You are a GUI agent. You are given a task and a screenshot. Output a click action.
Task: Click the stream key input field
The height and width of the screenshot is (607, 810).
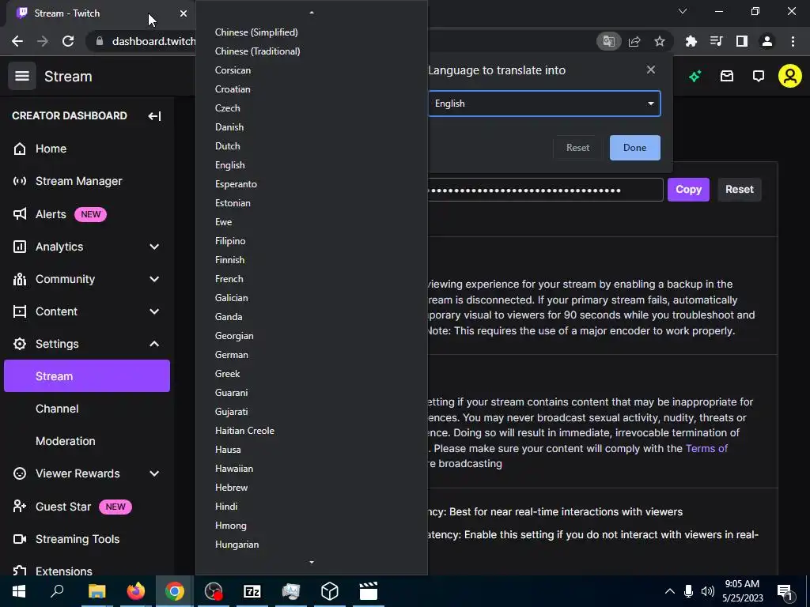tap(545, 190)
